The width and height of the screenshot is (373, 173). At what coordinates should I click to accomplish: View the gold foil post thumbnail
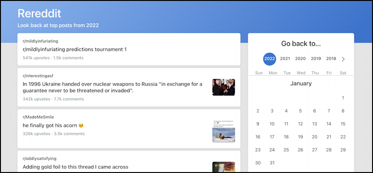224,167
